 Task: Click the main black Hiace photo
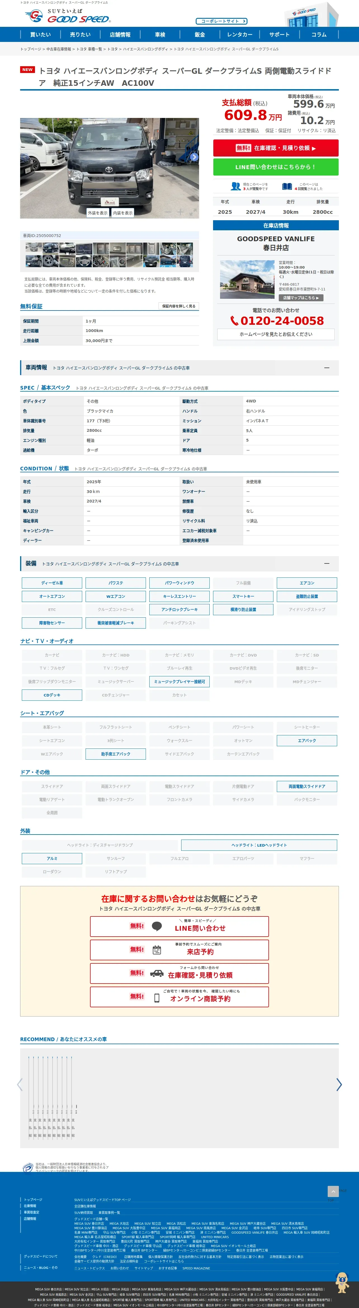[x=109, y=168]
